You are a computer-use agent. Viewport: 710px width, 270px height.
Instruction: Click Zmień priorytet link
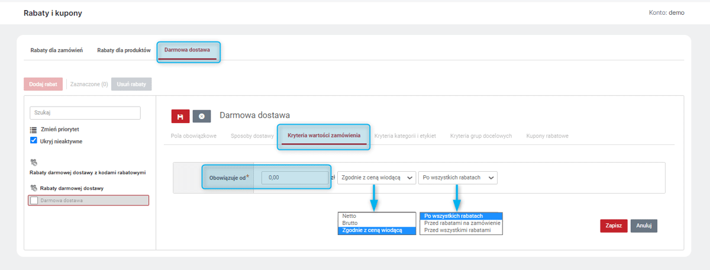point(60,129)
